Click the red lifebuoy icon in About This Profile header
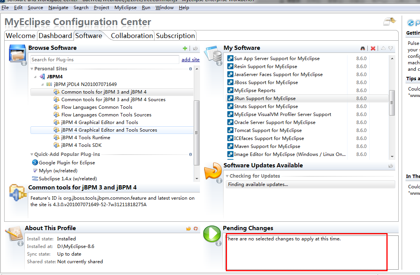 pos(196,229)
